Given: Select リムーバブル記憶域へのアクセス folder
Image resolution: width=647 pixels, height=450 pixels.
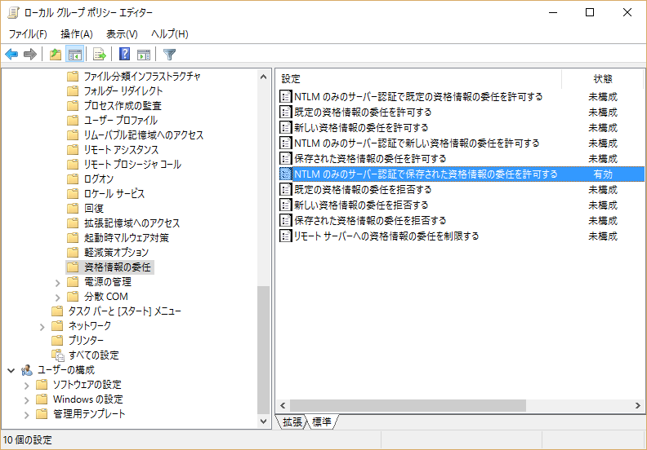Looking at the screenshot, I should point(144,135).
